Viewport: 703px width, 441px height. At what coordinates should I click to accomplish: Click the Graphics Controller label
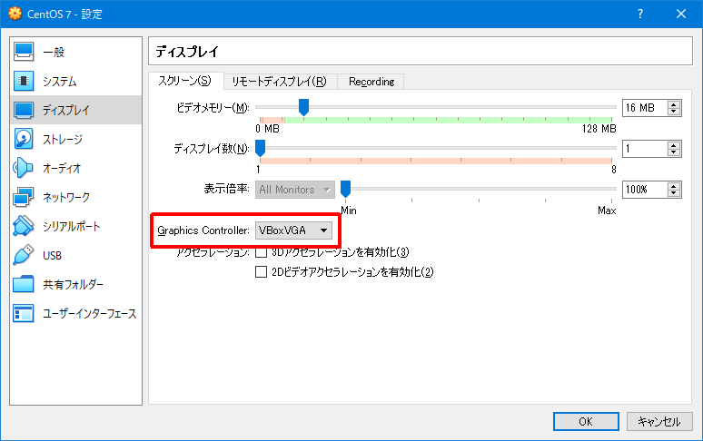click(x=203, y=230)
